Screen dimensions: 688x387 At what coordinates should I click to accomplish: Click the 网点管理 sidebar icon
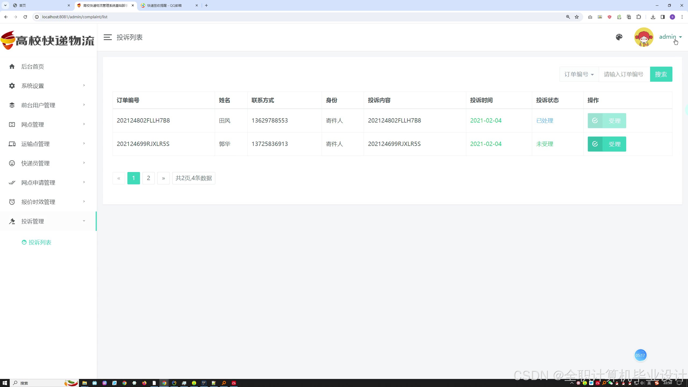(12, 124)
